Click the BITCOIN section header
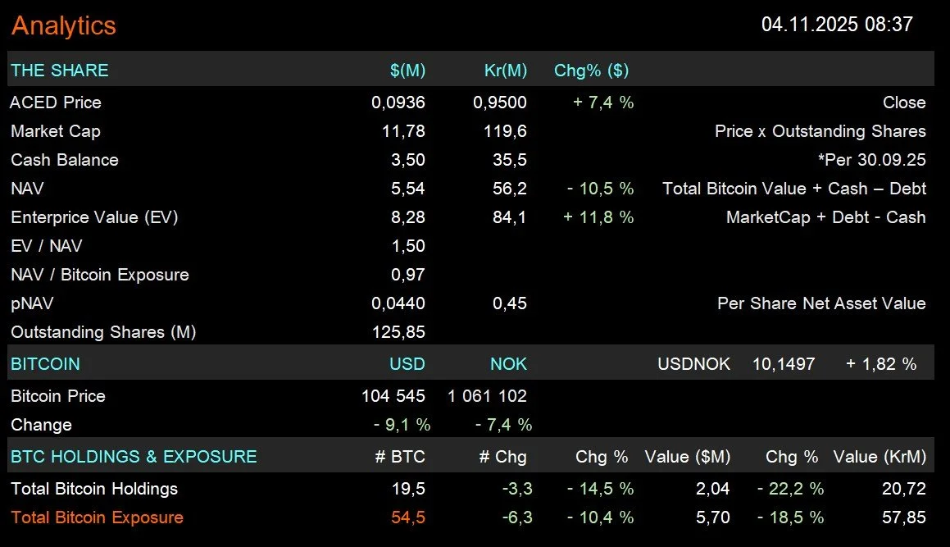Screen dimensions: 950x547 [x=45, y=364]
